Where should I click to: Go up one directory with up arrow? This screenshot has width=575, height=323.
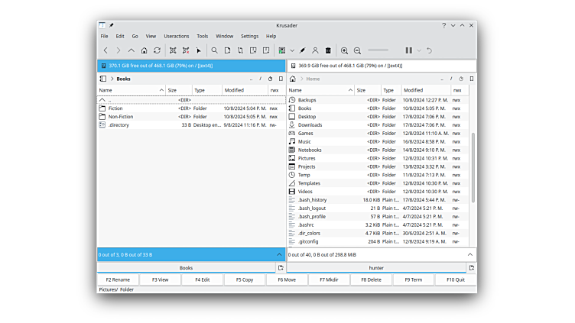point(131,50)
